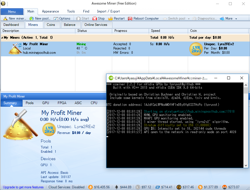Click Awesome Miner app icon in title bar
This screenshot has width=250, height=190.
pyautogui.click(x=3, y=3)
